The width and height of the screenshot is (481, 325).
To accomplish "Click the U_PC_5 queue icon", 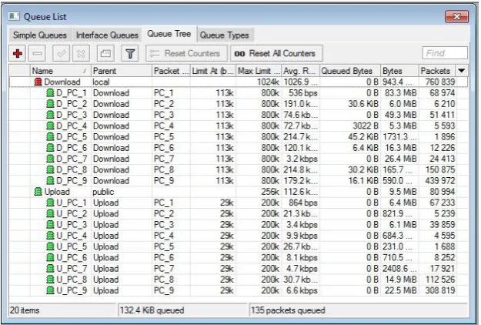I will [x=50, y=246].
